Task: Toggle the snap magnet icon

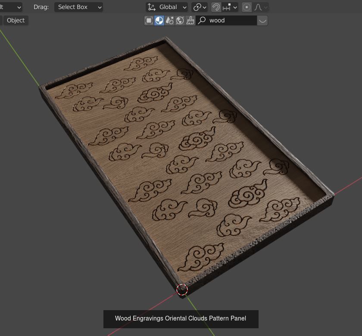Action: [216, 7]
